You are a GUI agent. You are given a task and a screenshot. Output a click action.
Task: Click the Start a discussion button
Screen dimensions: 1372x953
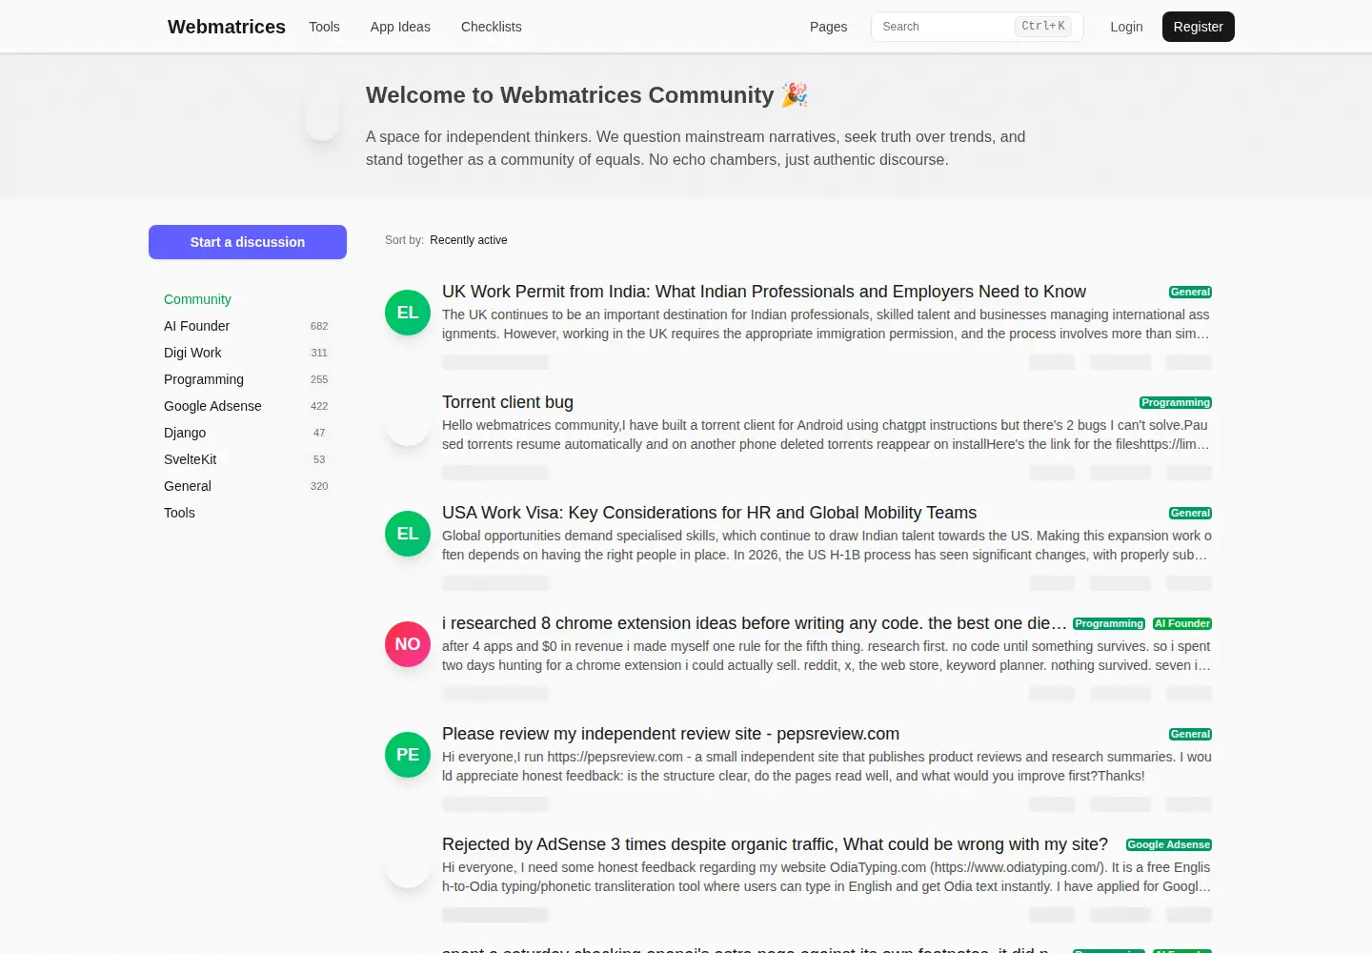tap(248, 242)
